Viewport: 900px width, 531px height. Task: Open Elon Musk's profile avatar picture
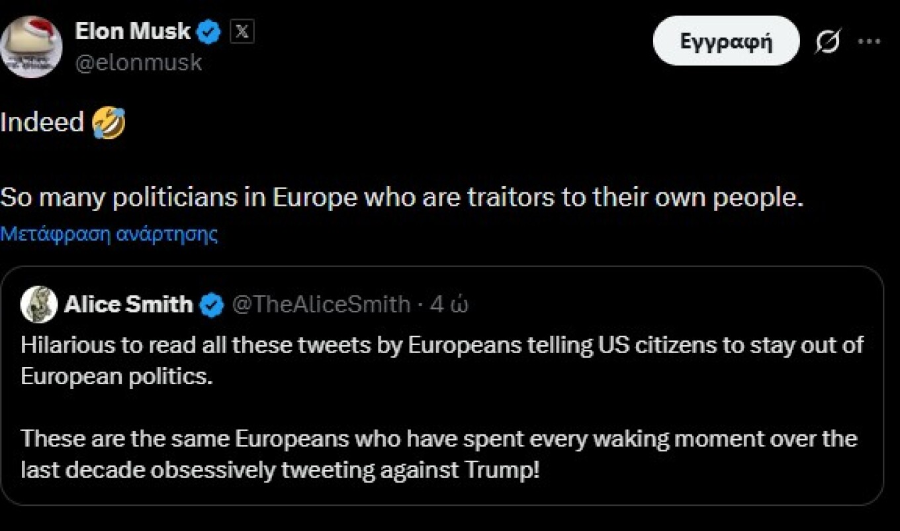(31, 46)
